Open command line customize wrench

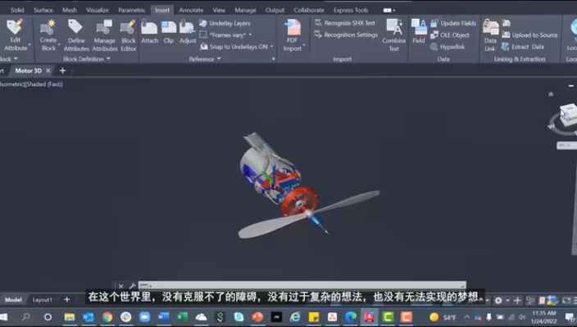[x=132, y=286]
